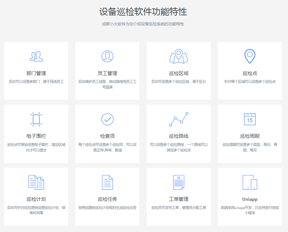Click the 工单管理 work order icon

[179, 182]
